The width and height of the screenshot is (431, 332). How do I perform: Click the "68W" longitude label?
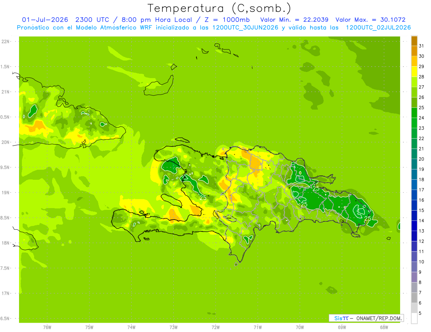point(384,327)
